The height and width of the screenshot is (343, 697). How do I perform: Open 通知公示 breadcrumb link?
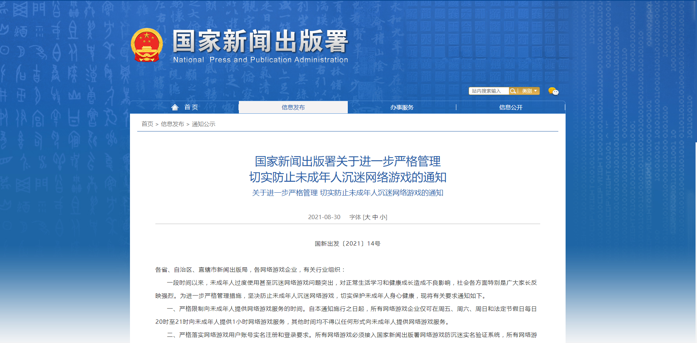point(203,124)
